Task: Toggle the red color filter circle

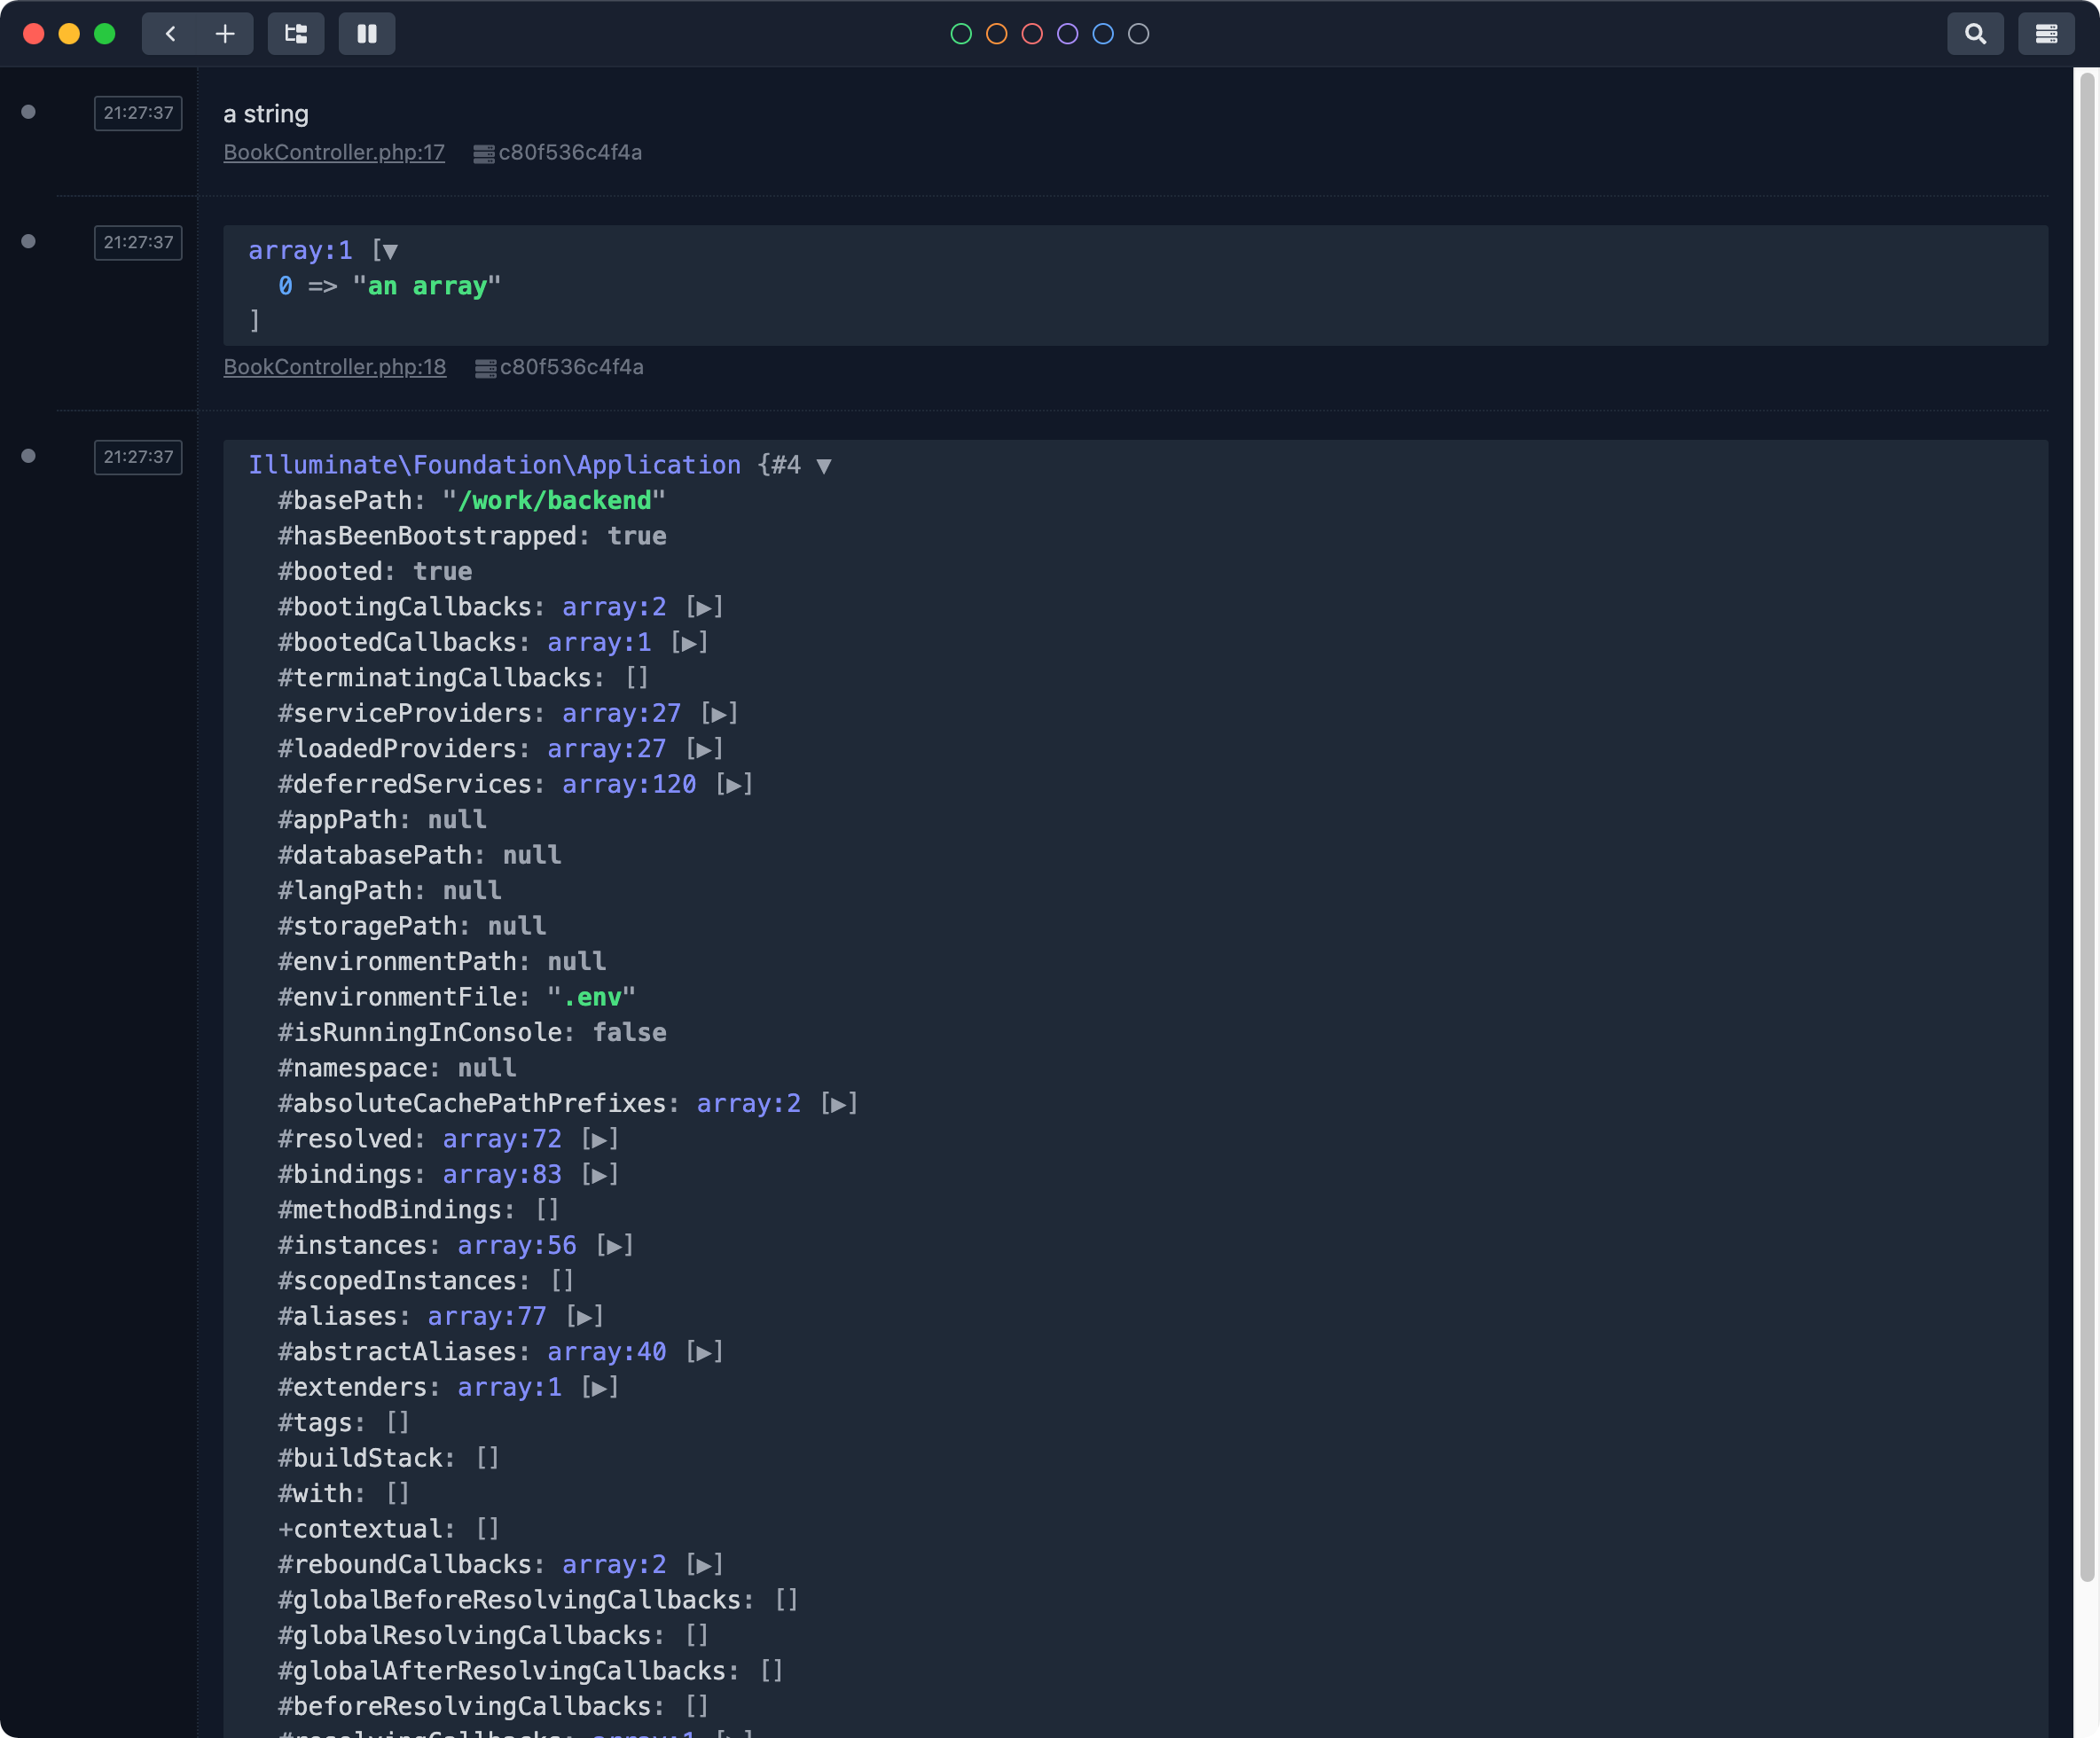Action: (1031, 33)
